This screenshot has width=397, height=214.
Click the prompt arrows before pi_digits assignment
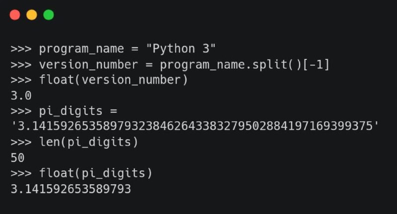[x=21, y=111]
